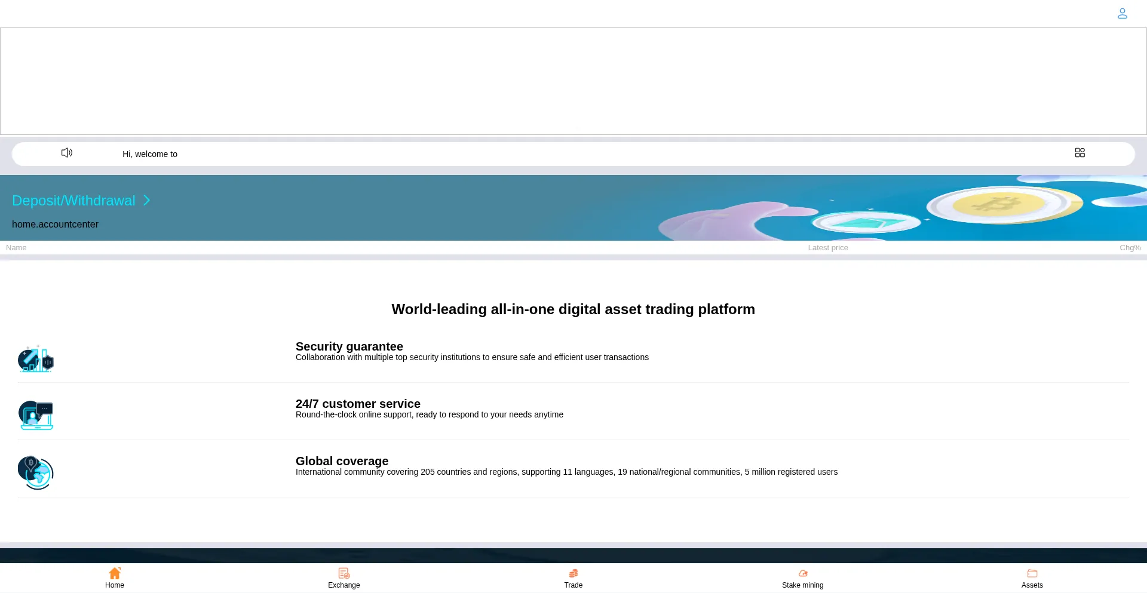Click the Home house icon
The width and height of the screenshot is (1147, 593).
coord(115,573)
